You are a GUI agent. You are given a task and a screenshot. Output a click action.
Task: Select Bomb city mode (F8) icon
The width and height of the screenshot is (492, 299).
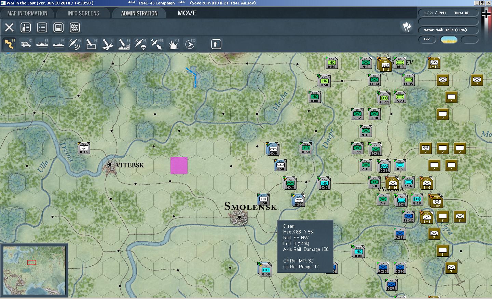[x=124, y=44]
